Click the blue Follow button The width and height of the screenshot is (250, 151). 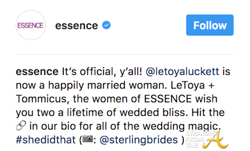210,25
